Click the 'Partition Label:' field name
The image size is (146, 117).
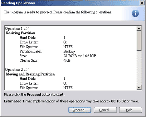tap(31, 51)
